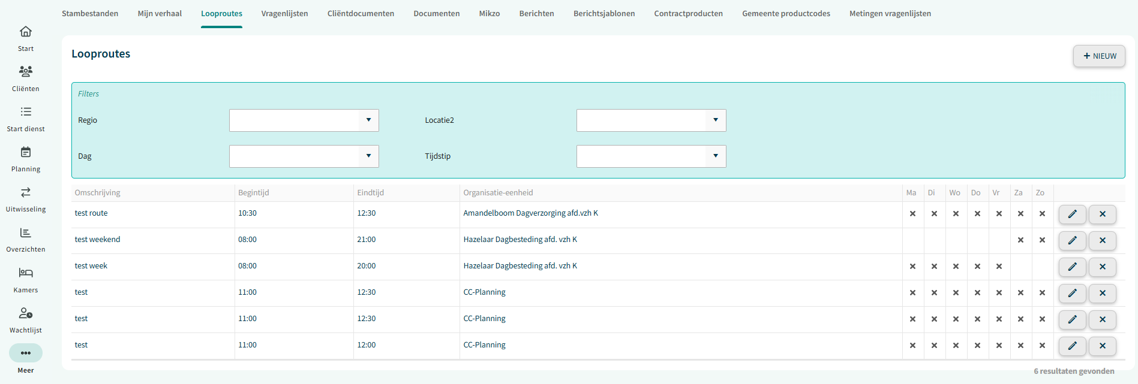This screenshot has width=1138, height=384.
Task: Click the '6 resultaten gevonden' text
Action: [1074, 371]
